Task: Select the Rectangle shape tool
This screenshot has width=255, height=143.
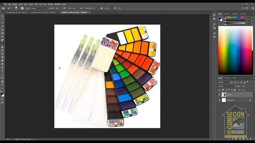Action: click(2, 78)
